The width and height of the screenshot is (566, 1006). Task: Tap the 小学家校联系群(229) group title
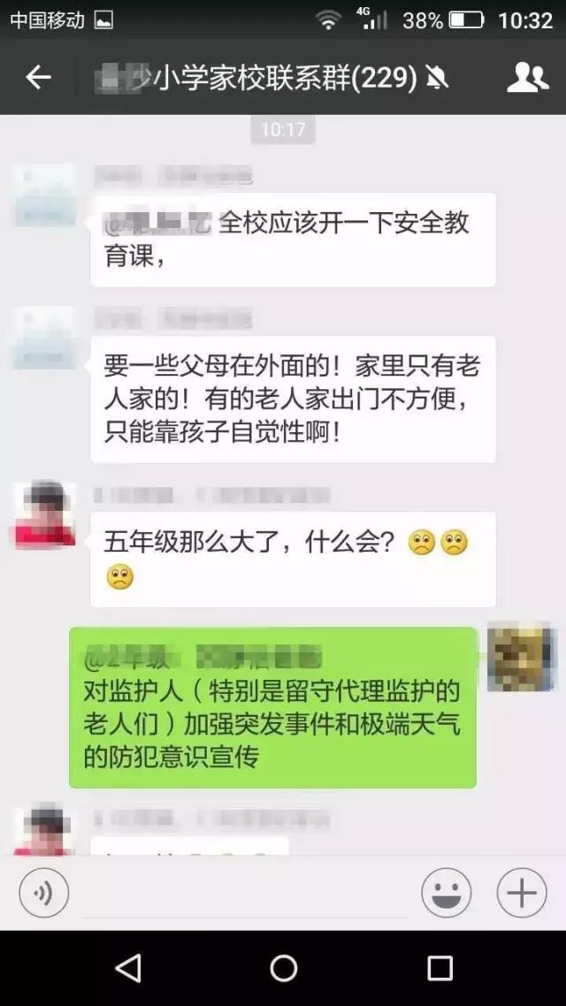pyautogui.click(x=286, y=79)
